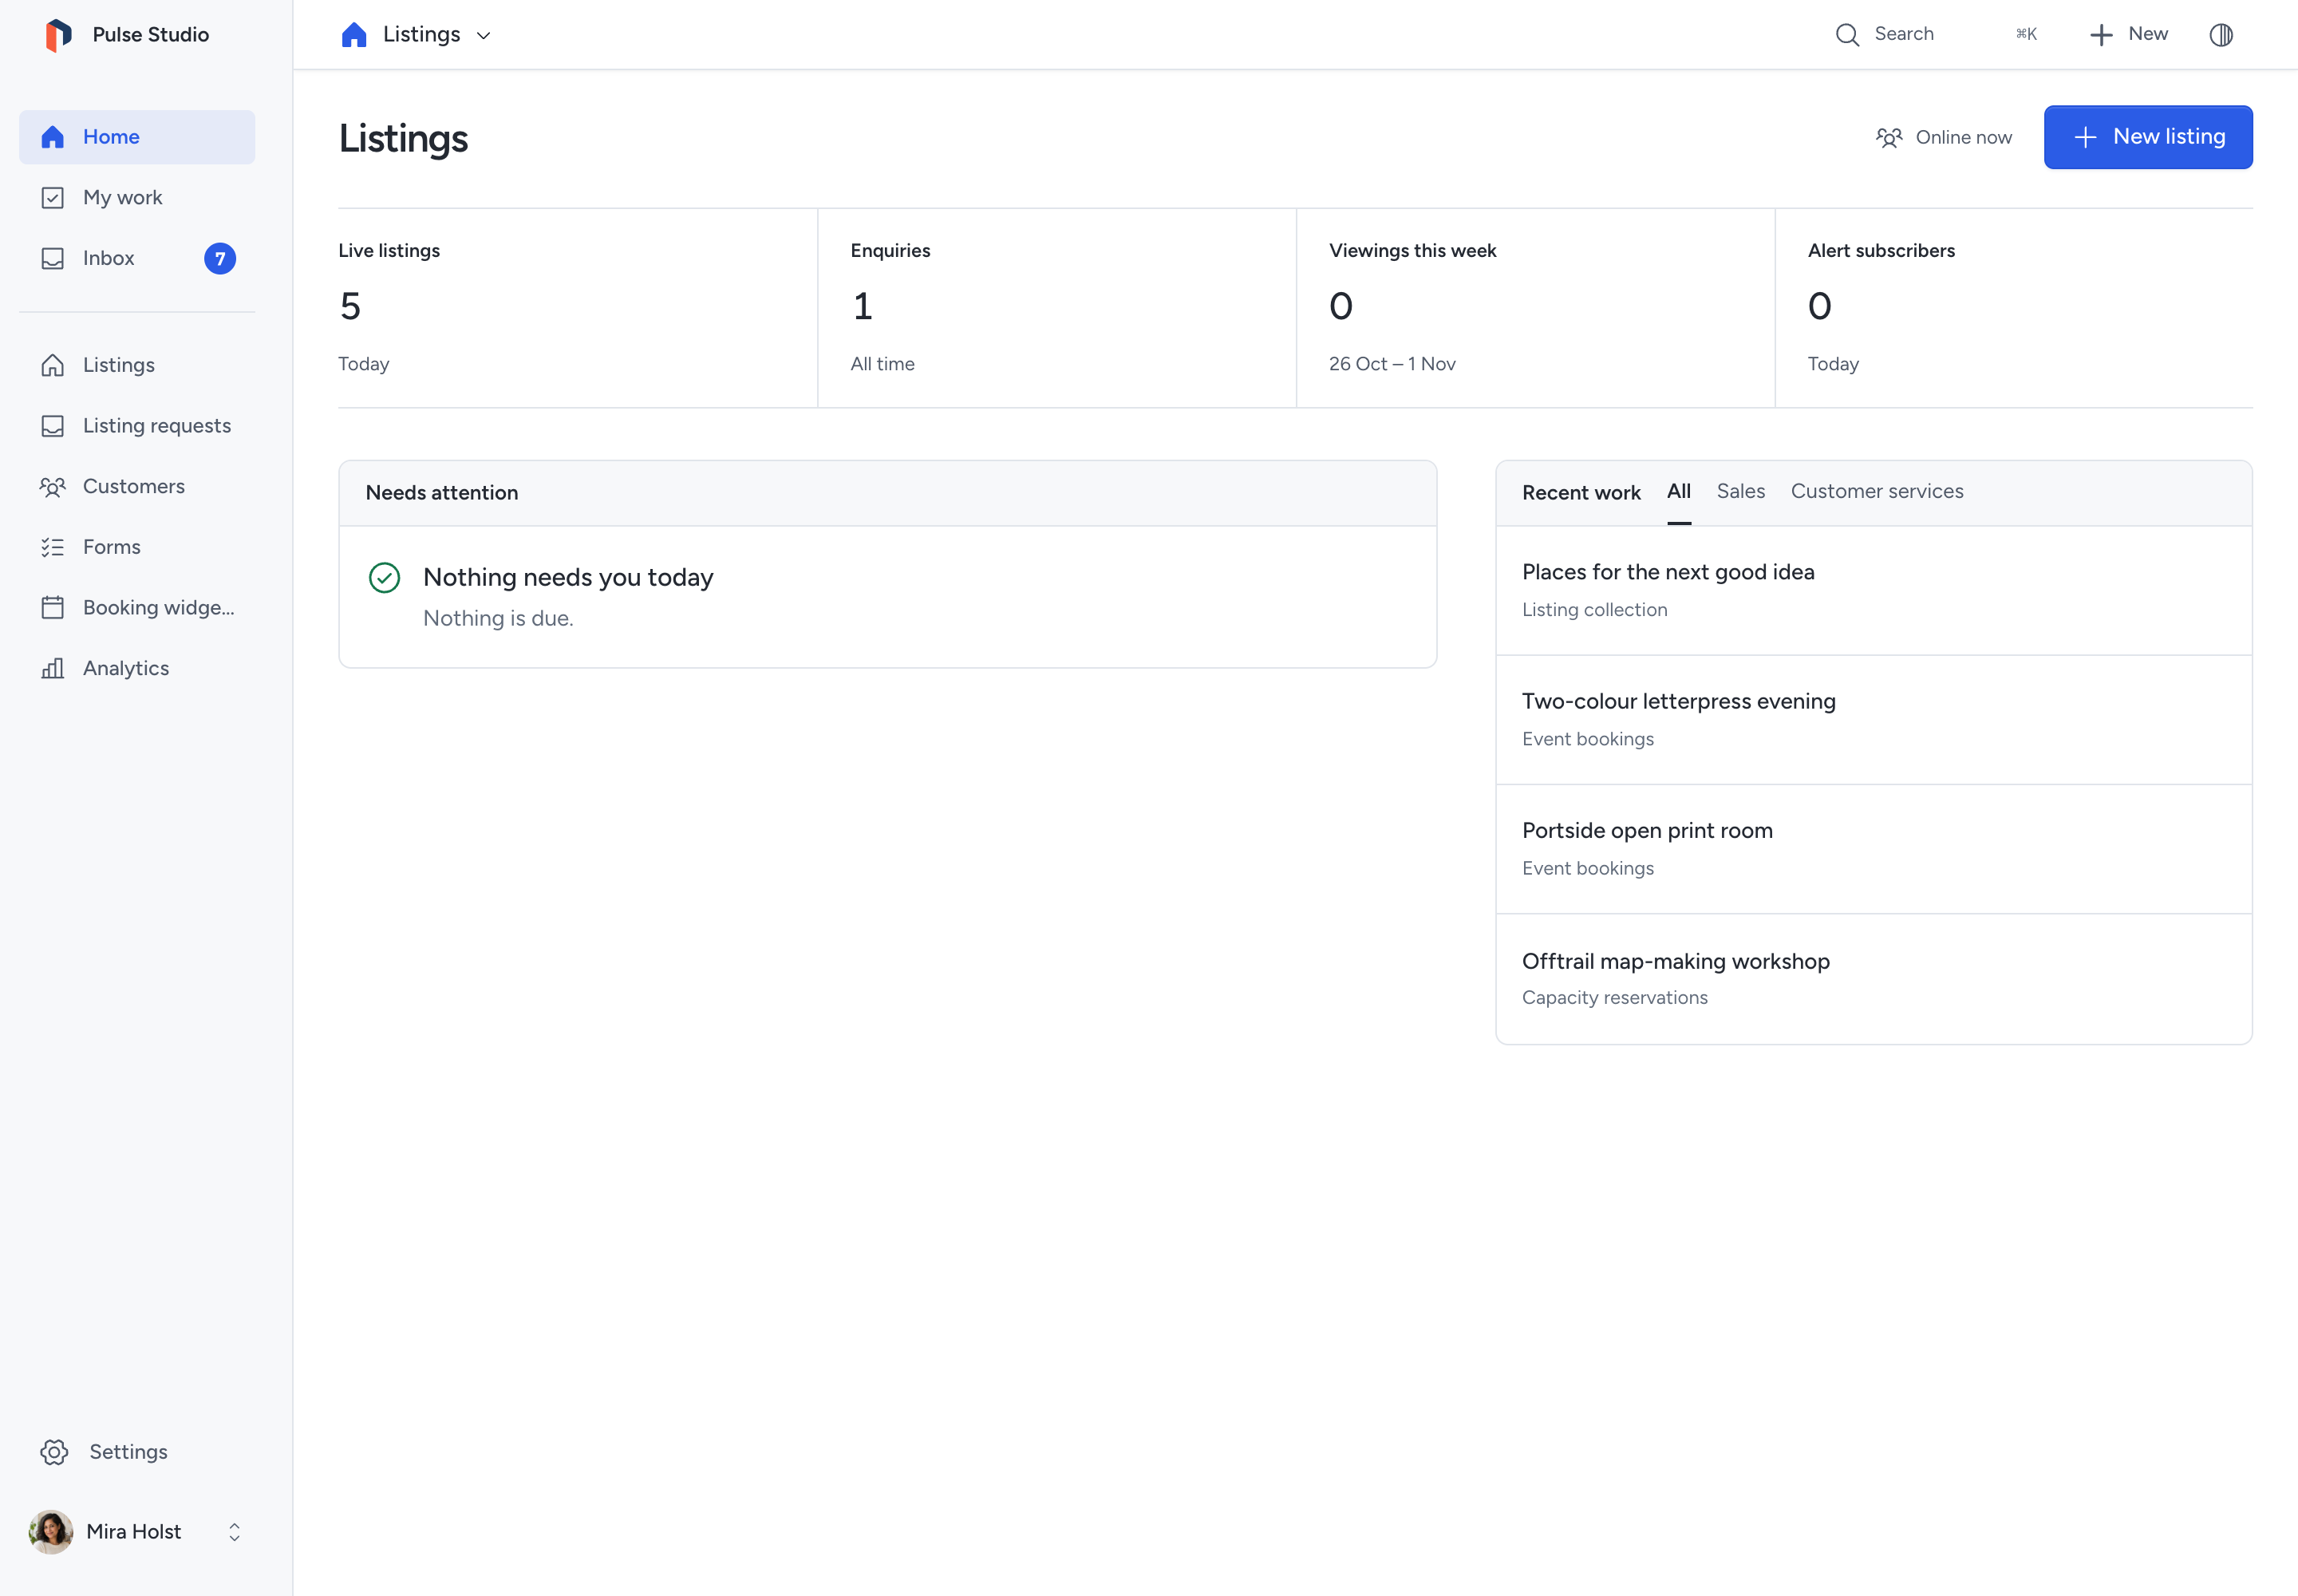This screenshot has height=1596, width=2298.
Task: Open Analytics bar chart icon
Action: [53, 668]
